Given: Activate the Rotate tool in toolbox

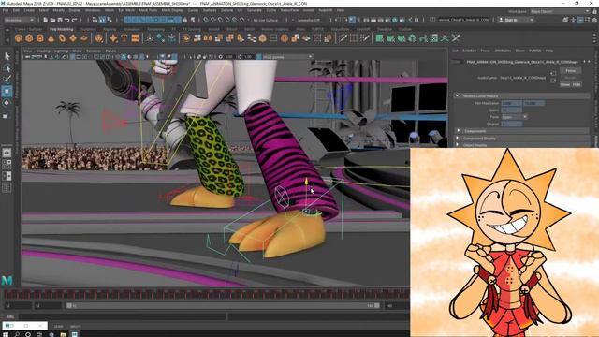Looking at the screenshot, I should pos(7,103).
